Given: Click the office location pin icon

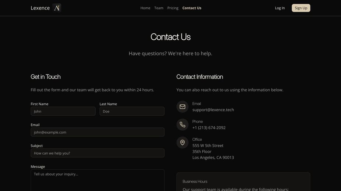Looking at the screenshot, I should click(182, 143).
